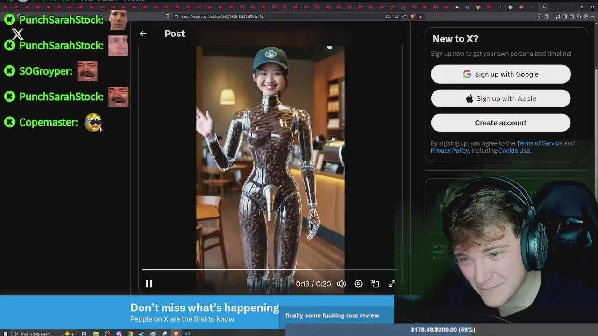Open browser extensions puzzle icon
Viewport: 598px width, 336px height.
(x=540, y=16)
